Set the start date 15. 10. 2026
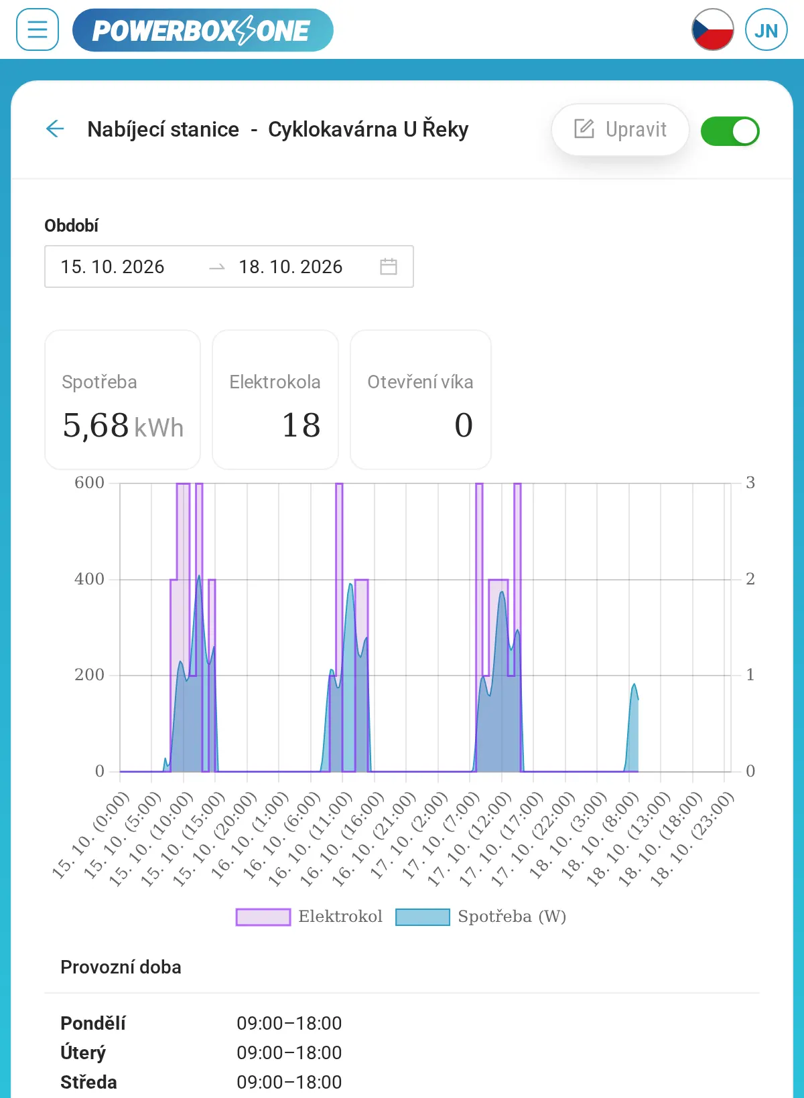804x1098 pixels. [x=113, y=266]
